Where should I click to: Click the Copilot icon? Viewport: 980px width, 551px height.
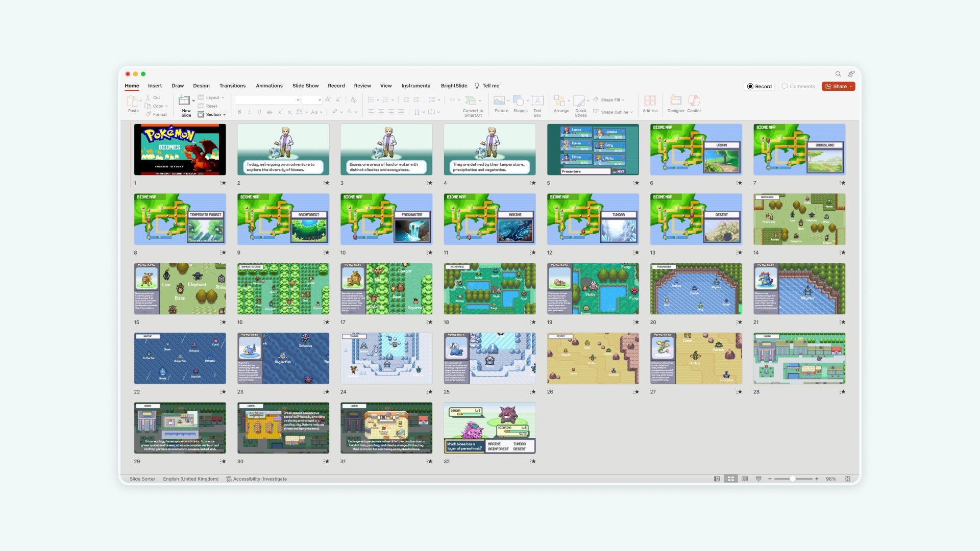(694, 101)
